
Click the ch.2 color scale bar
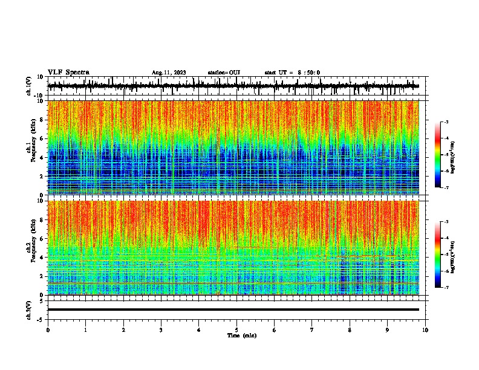coord(438,255)
